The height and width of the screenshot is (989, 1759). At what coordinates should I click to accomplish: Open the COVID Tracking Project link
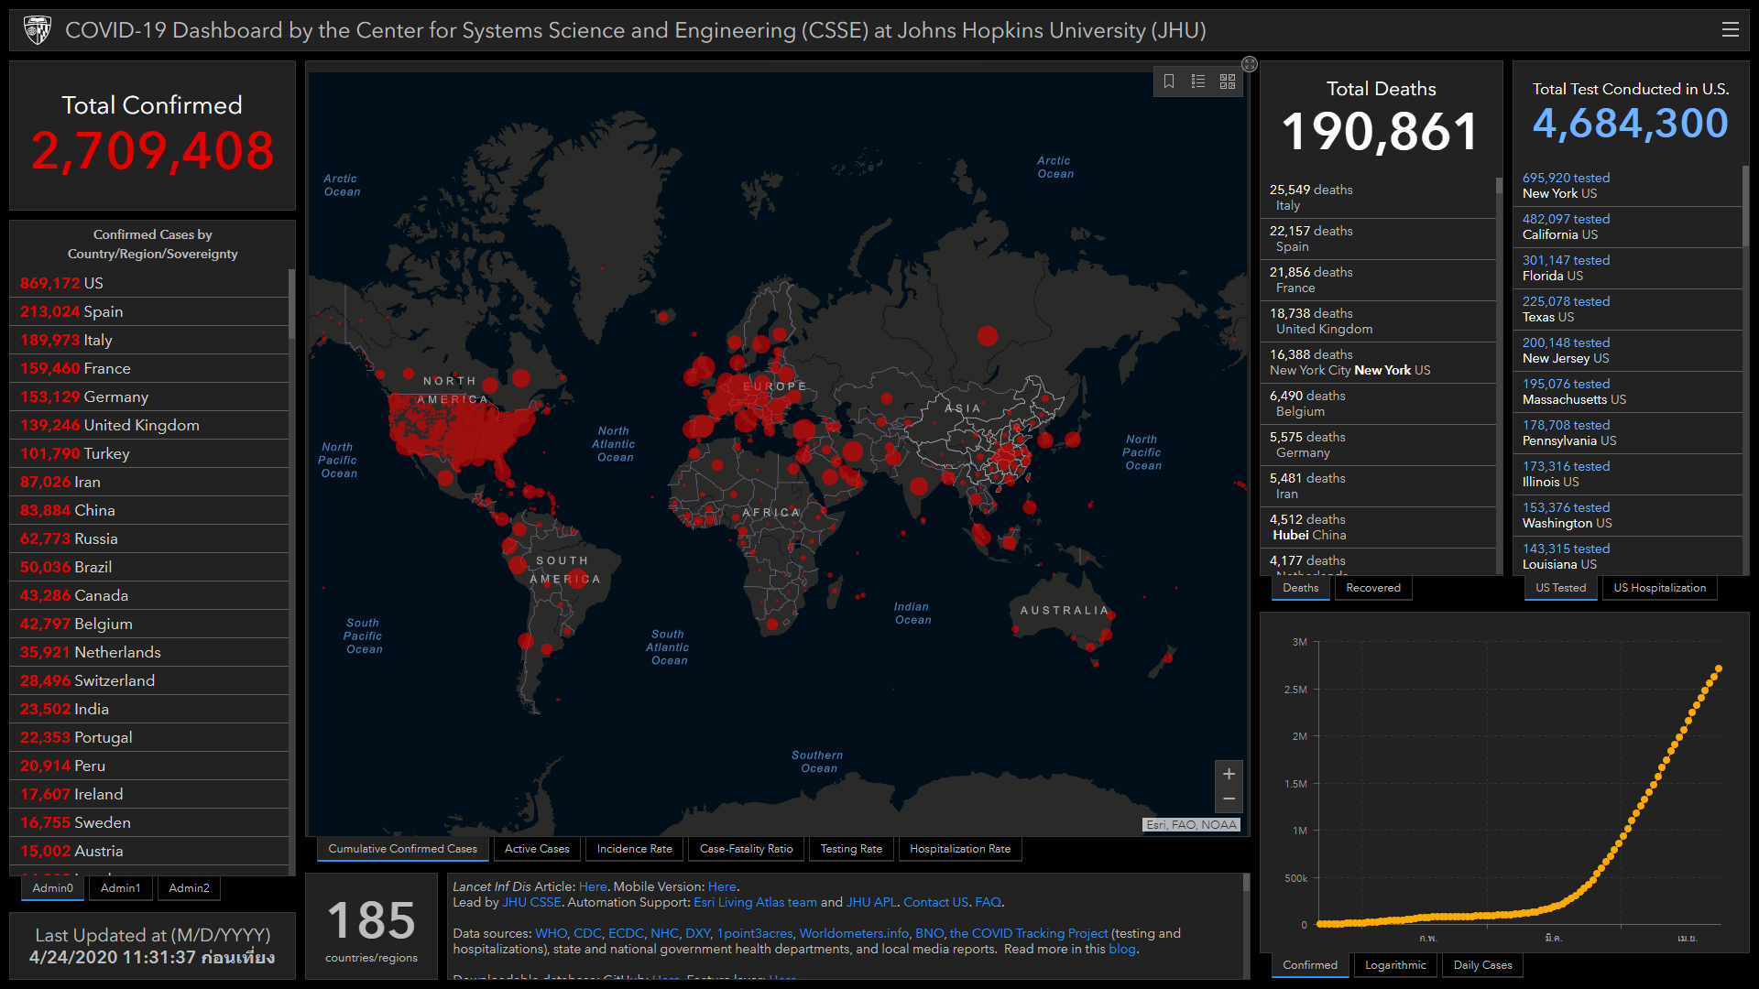point(1028,934)
